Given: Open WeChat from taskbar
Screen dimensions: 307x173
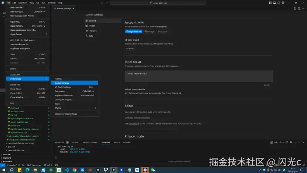Looking at the screenshot, I should point(153,170).
